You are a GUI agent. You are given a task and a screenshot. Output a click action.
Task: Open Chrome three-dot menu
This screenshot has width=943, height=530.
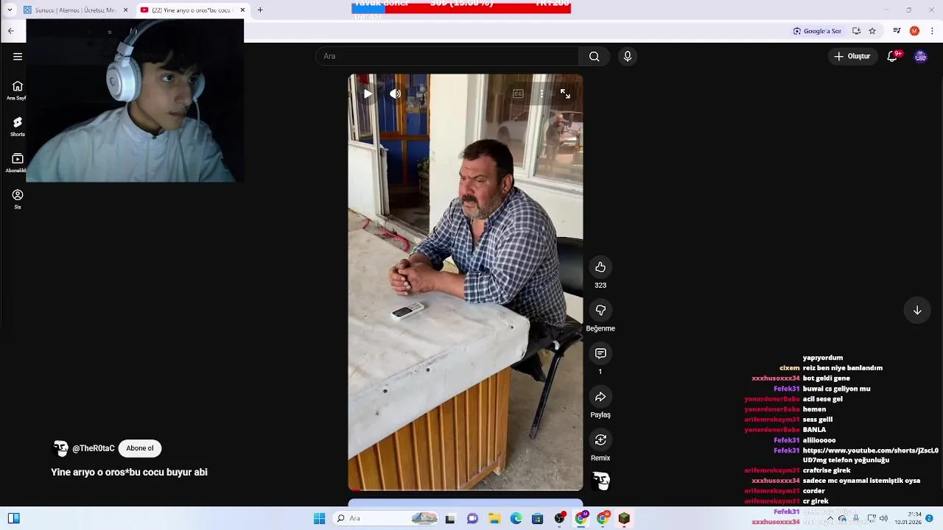click(933, 31)
